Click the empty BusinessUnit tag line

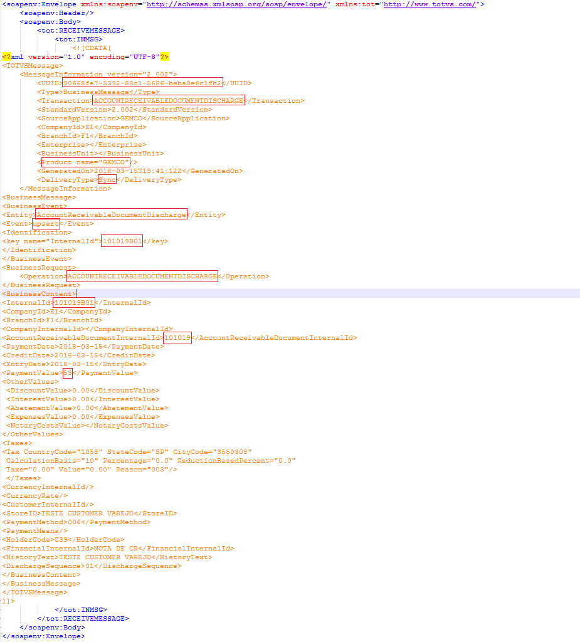[x=100, y=154]
